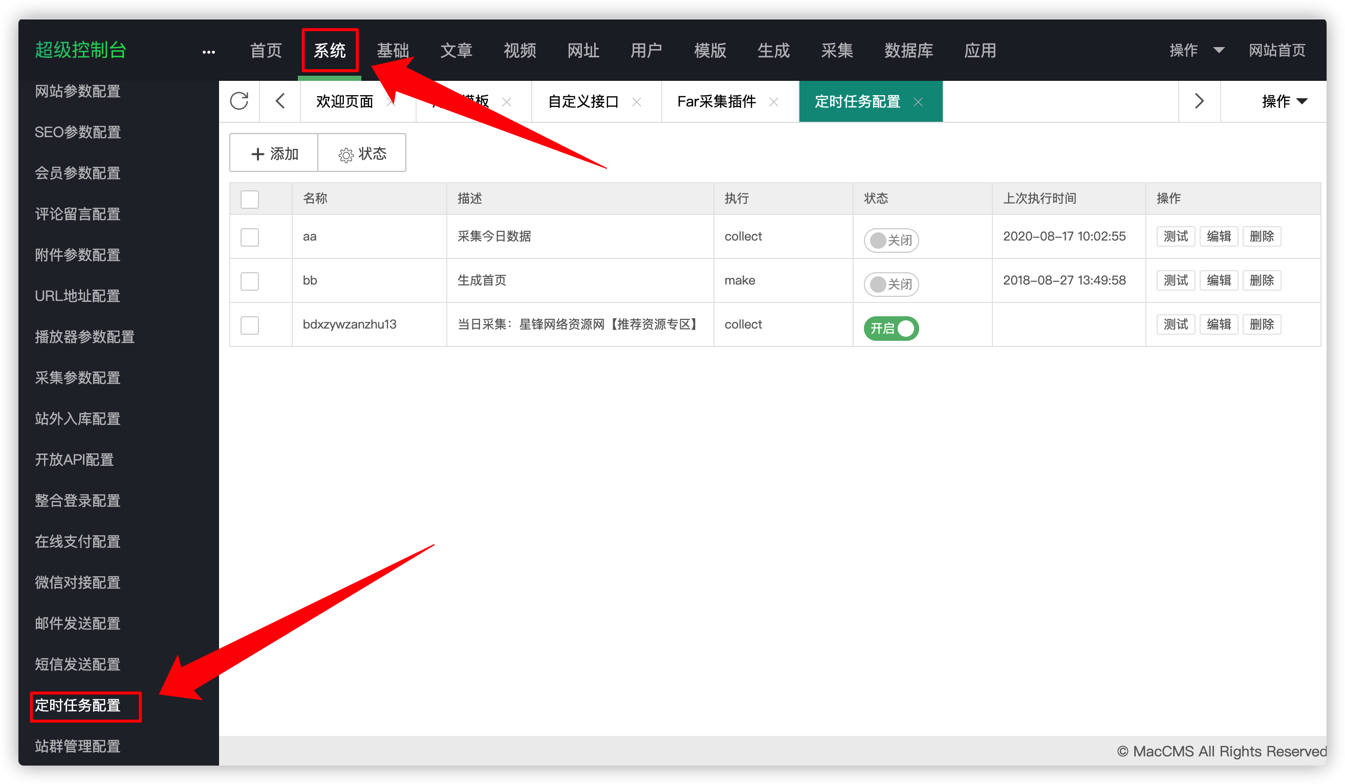Open 微信对接配置 in sidebar

pos(77,583)
